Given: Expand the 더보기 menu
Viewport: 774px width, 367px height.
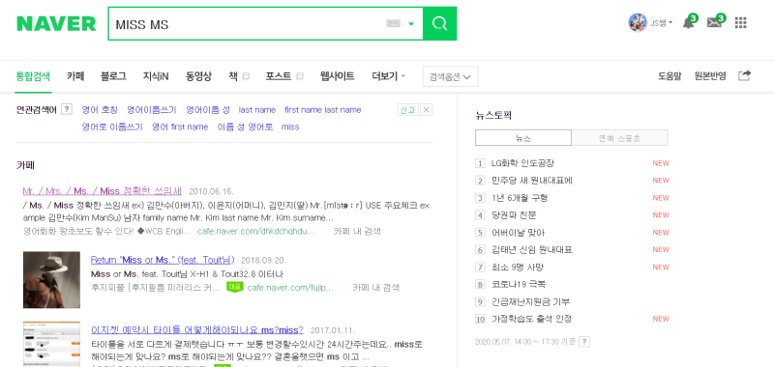Looking at the screenshot, I should 388,76.
